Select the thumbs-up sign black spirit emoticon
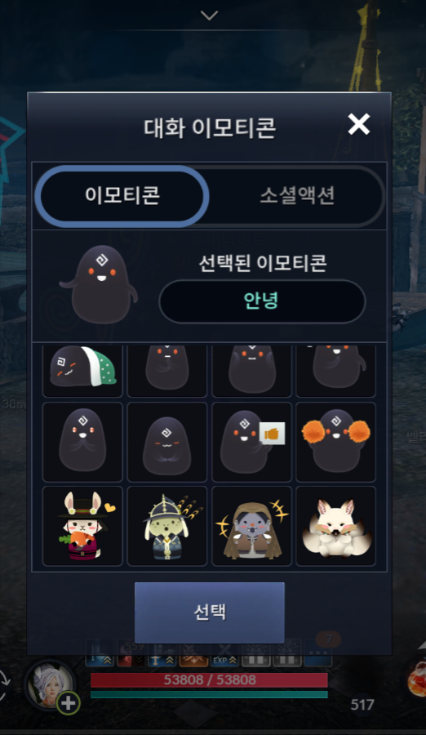Viewport: 426px width, 735px height. coord(251,442)
